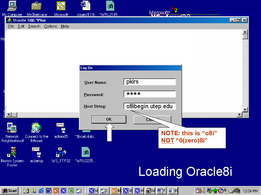Launch PowerPoint from the quick launch bar
Image resolution: width=261 pixels, height=195 pixels.
click(56, 191)
